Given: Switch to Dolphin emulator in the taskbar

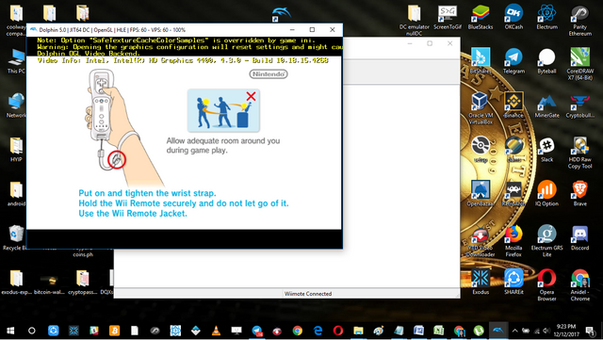Looking at the screenshot, I should click(x=498, y=331).
